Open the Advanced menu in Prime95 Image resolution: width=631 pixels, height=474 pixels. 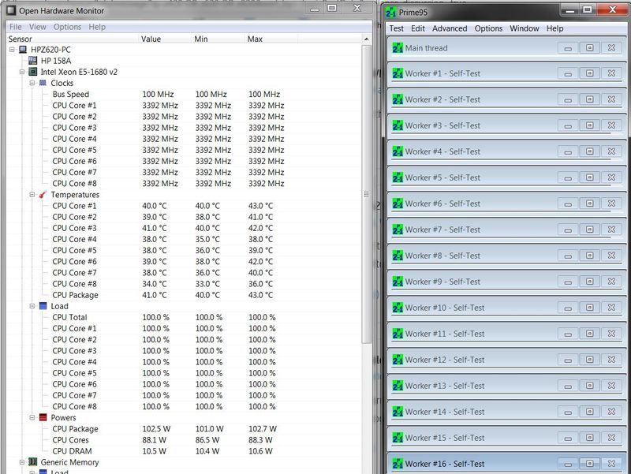(x=450, y=28)
